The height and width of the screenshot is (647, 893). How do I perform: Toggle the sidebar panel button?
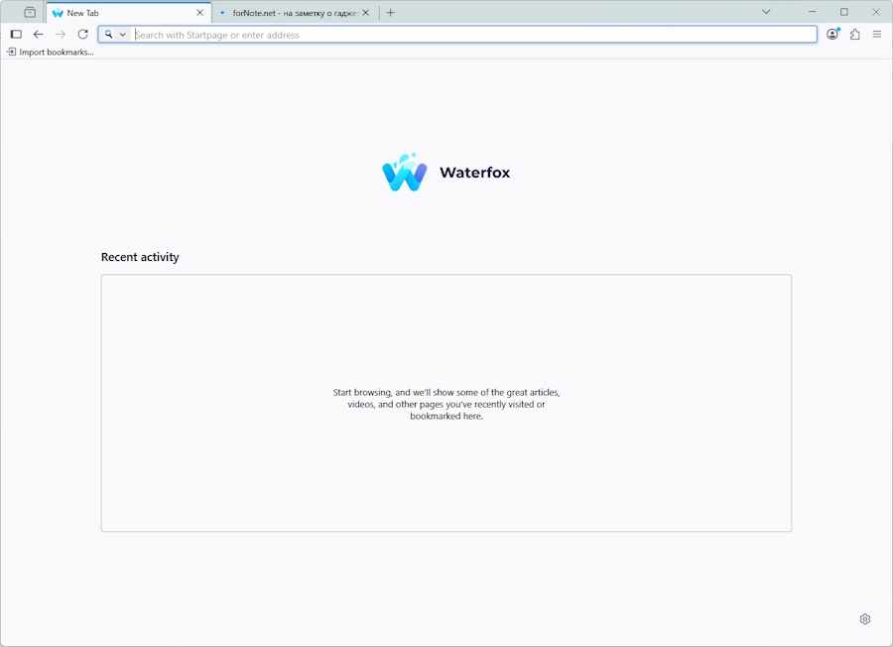[x=16, y=34]
